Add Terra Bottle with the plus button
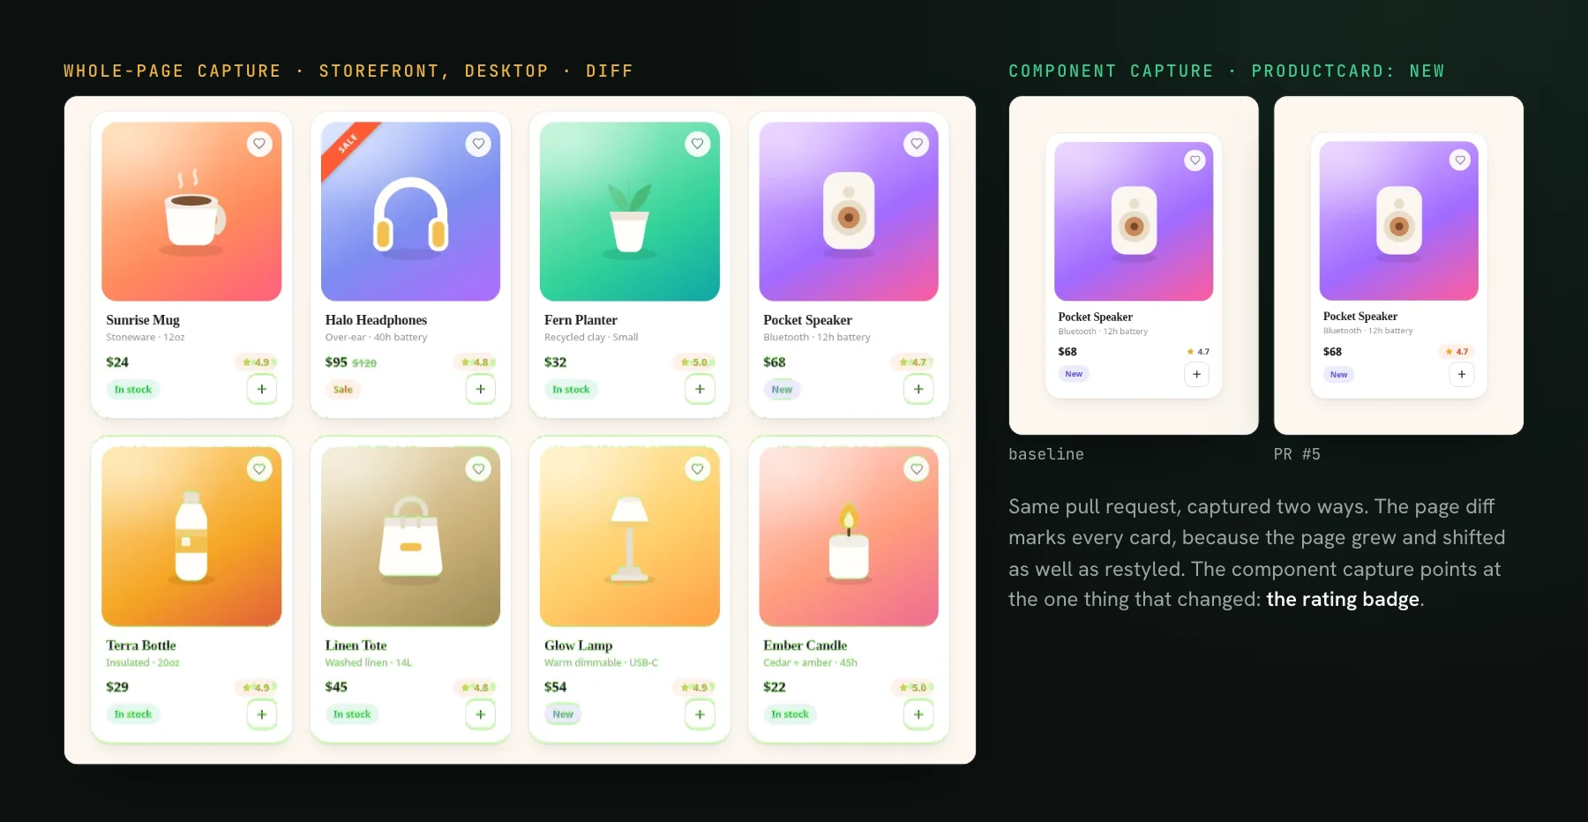Viewport: 1588px width, 822px height. pyautogui.click(x=262, y=714)
